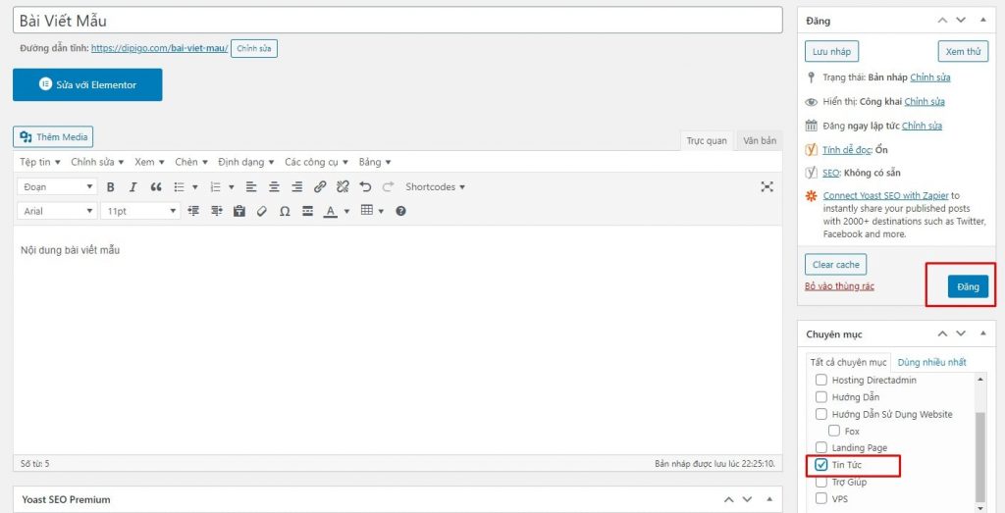Open the Đoạn paragraph format dropdown
Image resolution: width=1005 pixels, height=513 pixels.
click(x=57, y=186)
